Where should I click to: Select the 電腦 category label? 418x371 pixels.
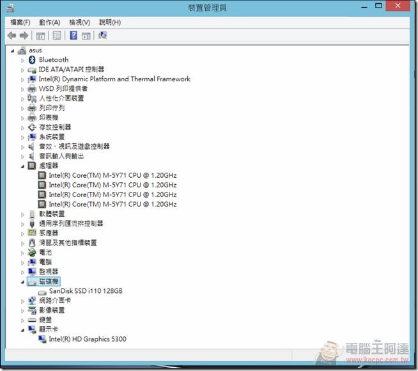(x=45, y=262)
